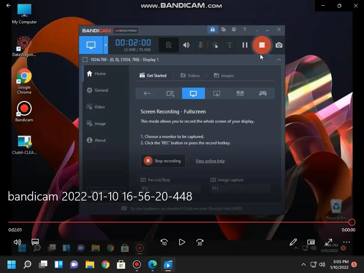Screen dimensions: 364x273
Task: Play the video
Action: pos(182,242)
